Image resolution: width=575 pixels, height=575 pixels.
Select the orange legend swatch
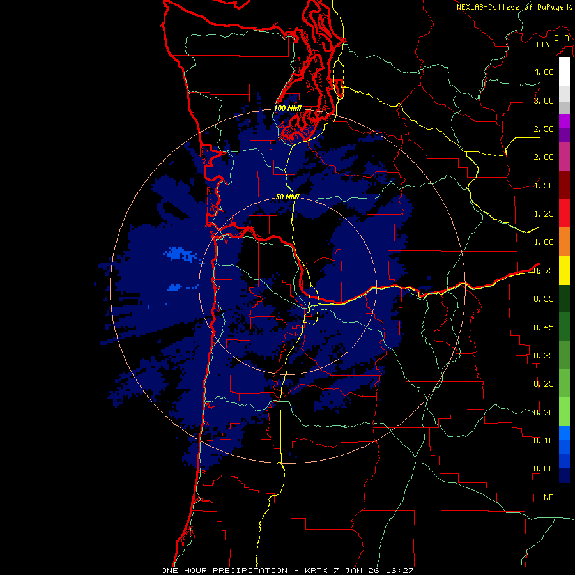(564, 242)
